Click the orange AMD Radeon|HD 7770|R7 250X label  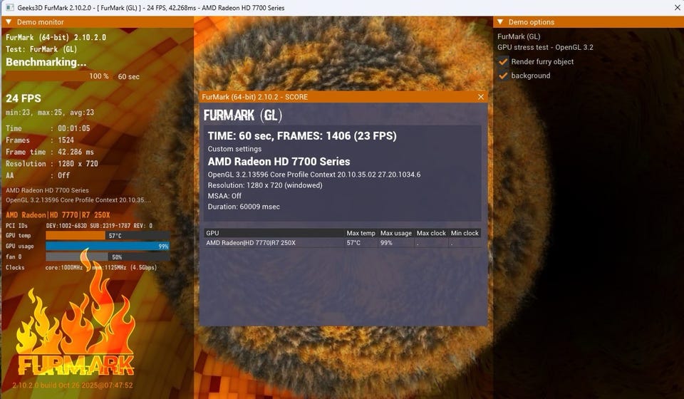58,215
